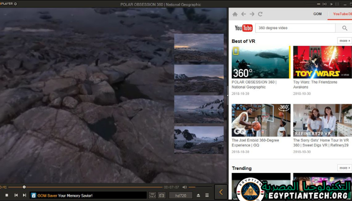Skip to the previous track

point(16,195)
